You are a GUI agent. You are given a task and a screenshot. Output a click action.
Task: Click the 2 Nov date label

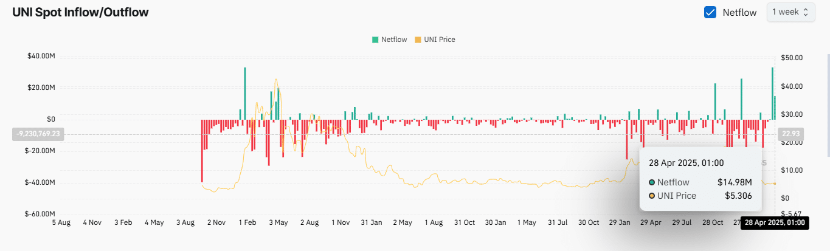click(216, 223)
